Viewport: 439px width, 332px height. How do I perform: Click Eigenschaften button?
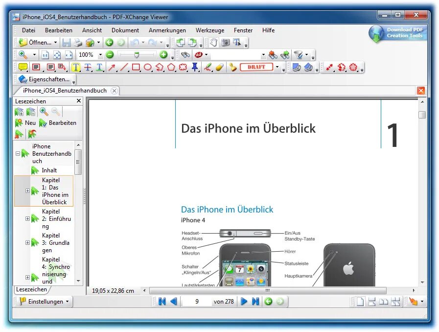click(x=45, y=79)
